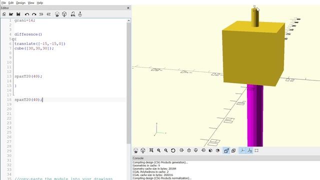This screenshot has height=180, width=320.
Task: Click the New file icon in editor toolbar
Action: (x=4, y=14)
